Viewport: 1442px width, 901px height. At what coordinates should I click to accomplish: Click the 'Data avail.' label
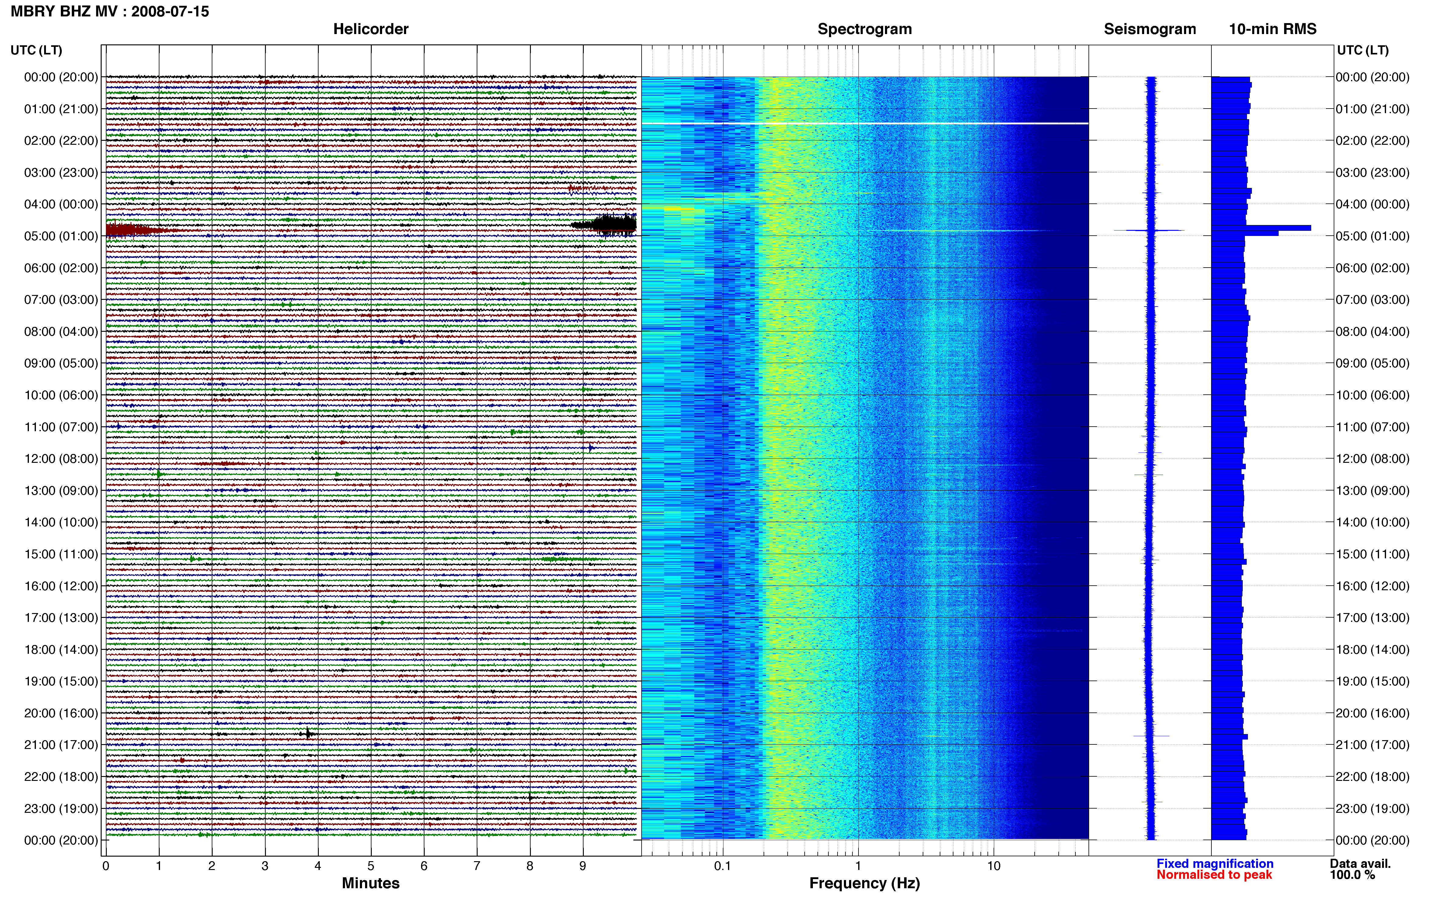click(1360, 864)
